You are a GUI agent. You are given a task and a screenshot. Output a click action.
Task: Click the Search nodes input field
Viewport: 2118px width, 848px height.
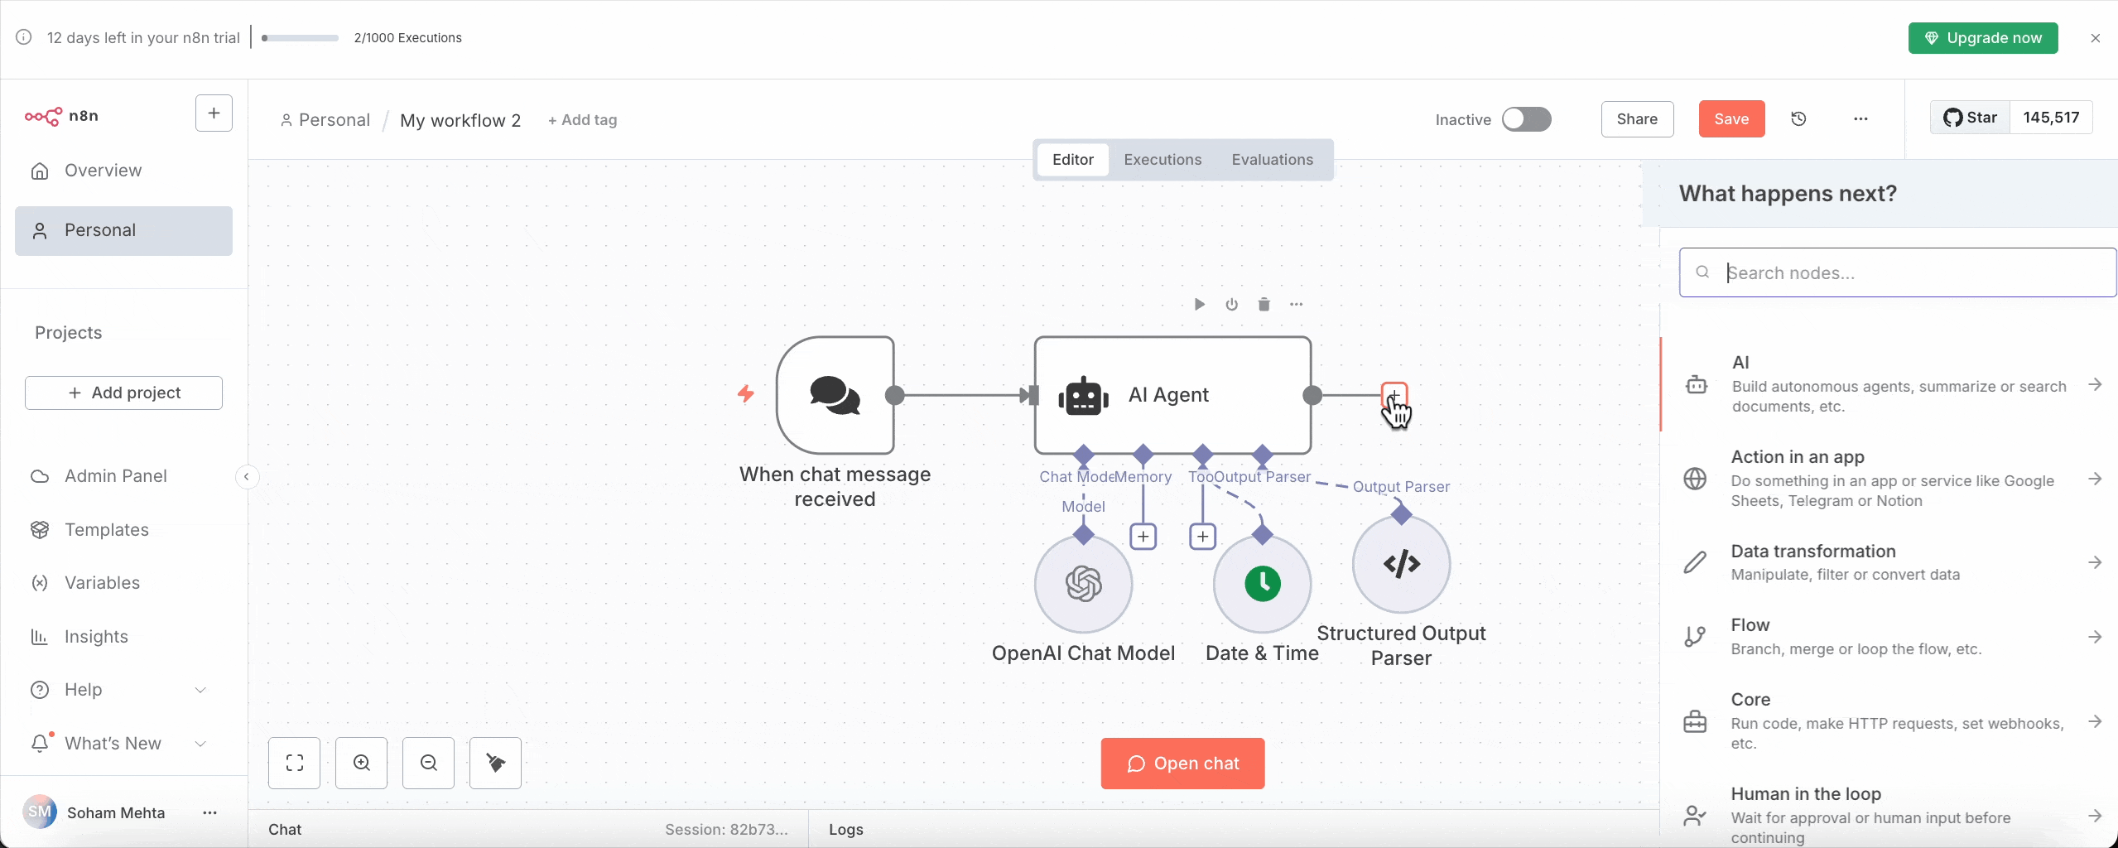pyautogui.click(x=1896, y=272)
